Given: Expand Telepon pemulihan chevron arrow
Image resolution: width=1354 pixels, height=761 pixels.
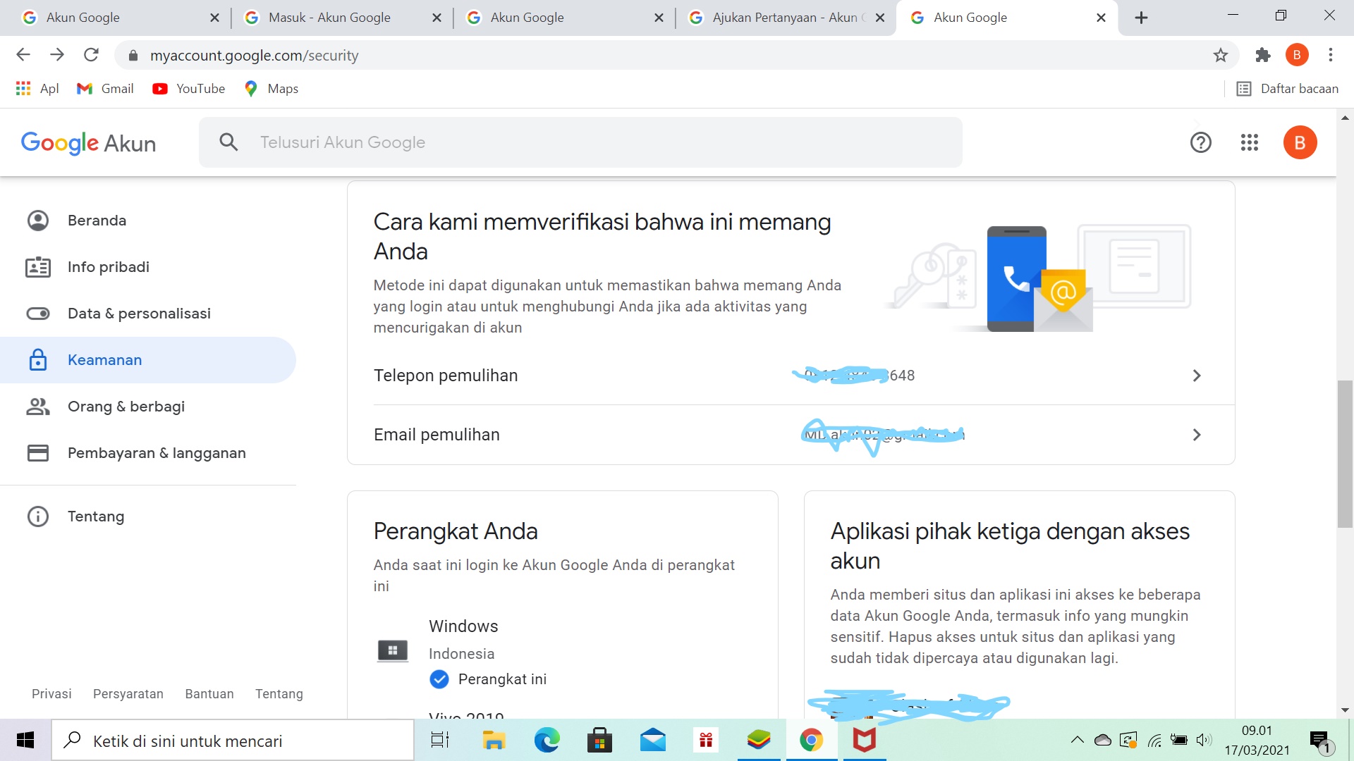Looking at the screenshot, I should tap(1196, 376).
